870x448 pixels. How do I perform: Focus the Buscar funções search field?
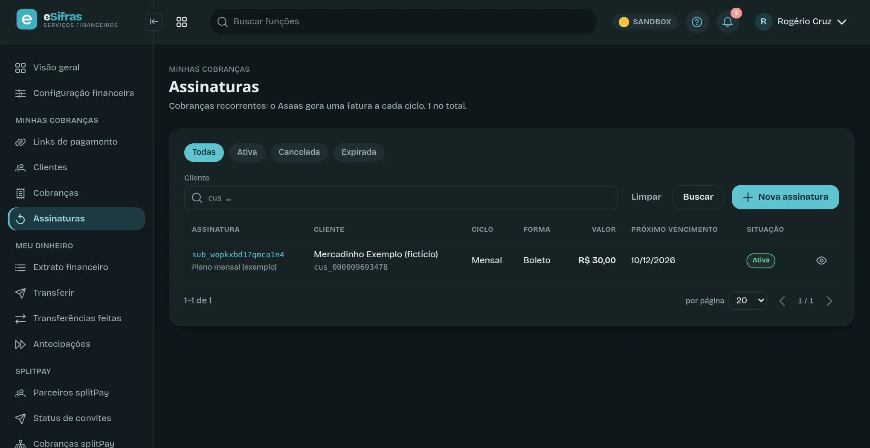click(x=403, y=22)
